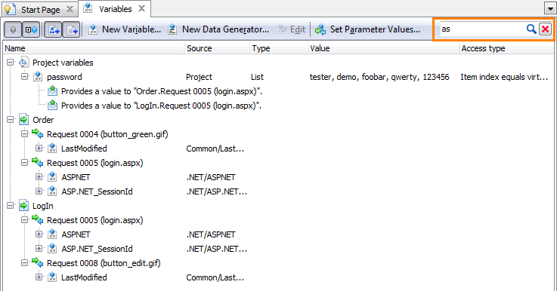557x291 pixels.
Task: Click variable icon of LastModified under Request 0004
Action: tap(52, 149)
